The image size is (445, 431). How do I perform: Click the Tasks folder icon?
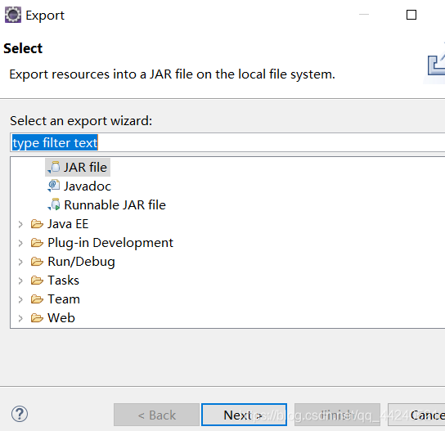(37, 281)
